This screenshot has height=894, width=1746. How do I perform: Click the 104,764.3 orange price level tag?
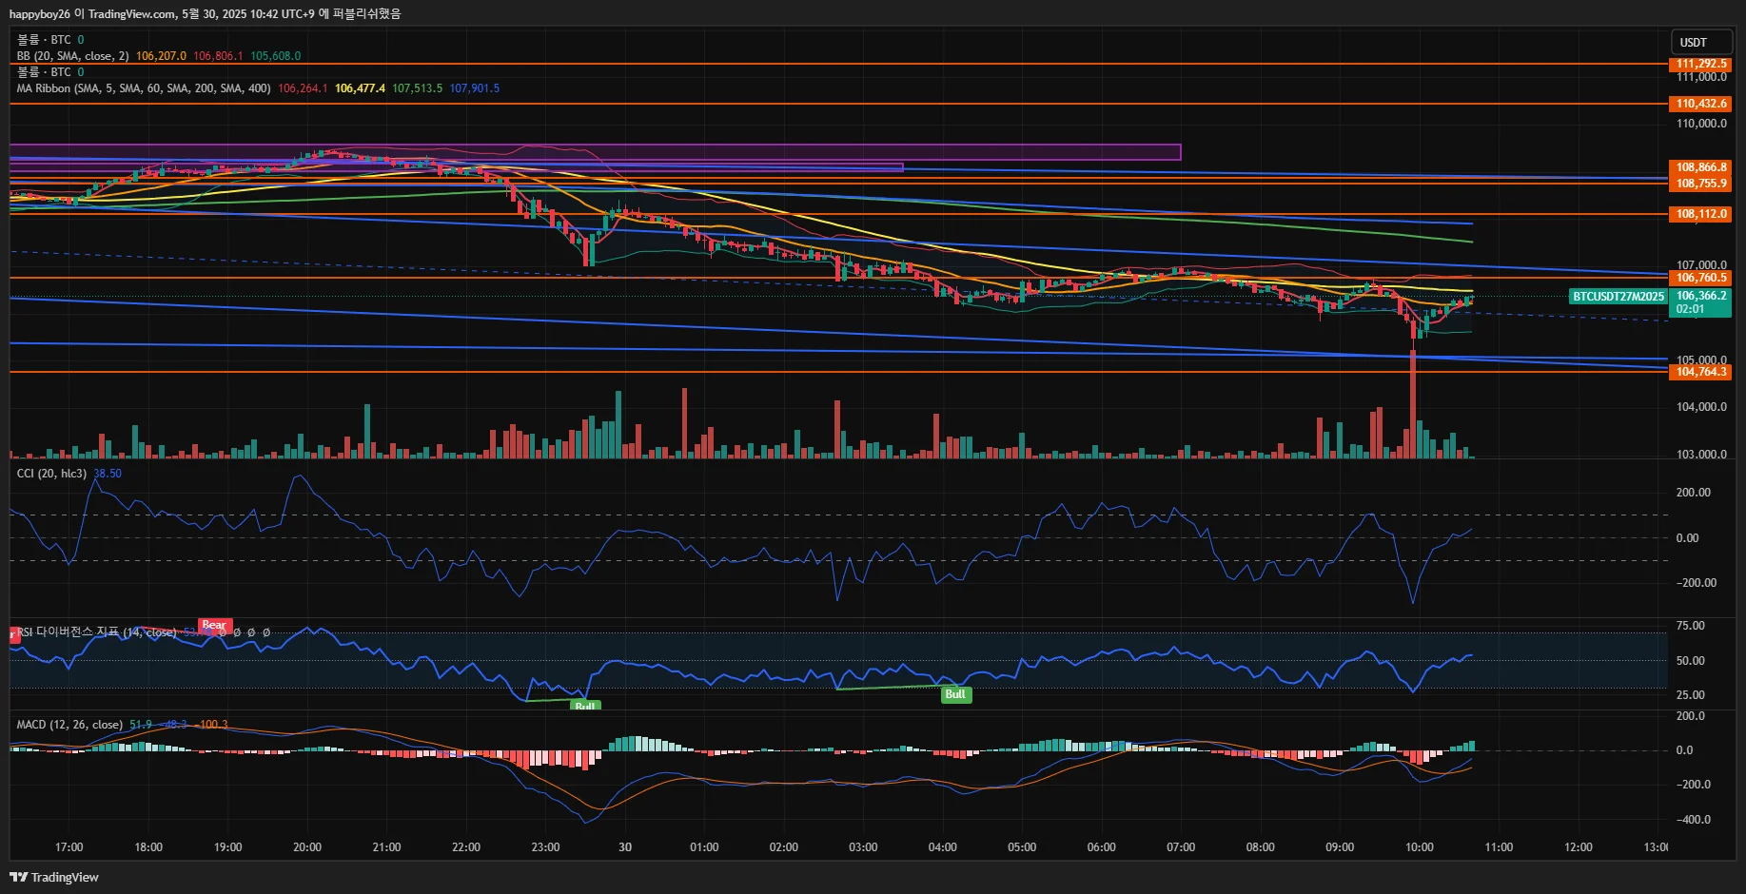[1701, 372]
